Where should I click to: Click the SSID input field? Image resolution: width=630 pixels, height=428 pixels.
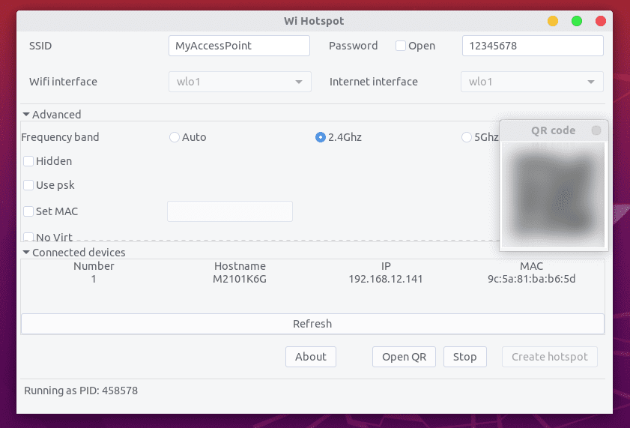coord(239,46)
